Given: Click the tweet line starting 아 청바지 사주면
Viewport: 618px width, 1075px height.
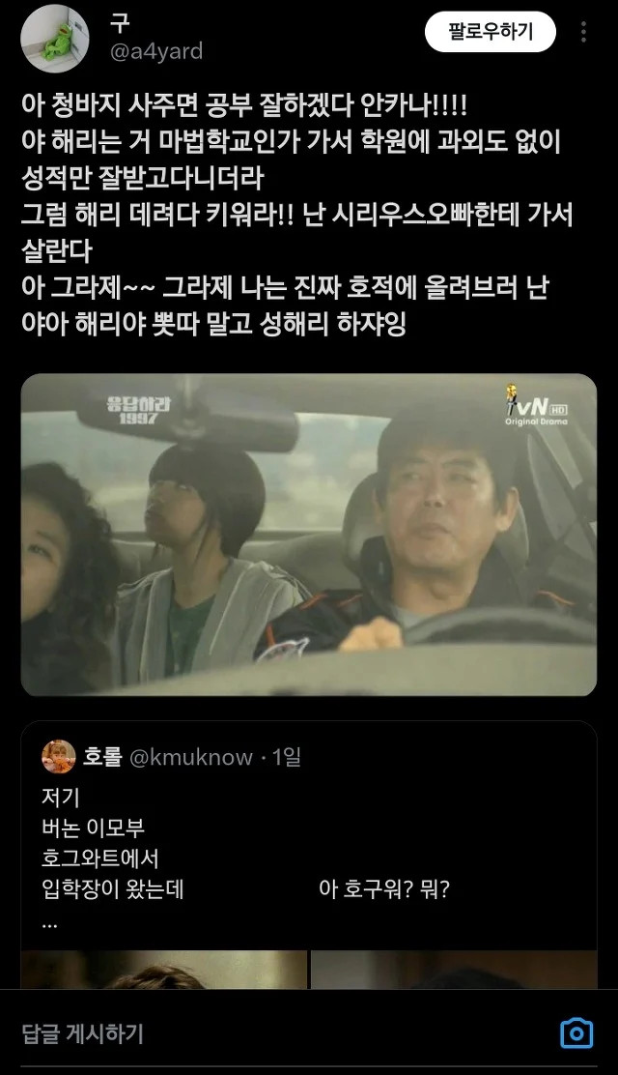Looking at the screenshot, I should click(x=244, y=105).
